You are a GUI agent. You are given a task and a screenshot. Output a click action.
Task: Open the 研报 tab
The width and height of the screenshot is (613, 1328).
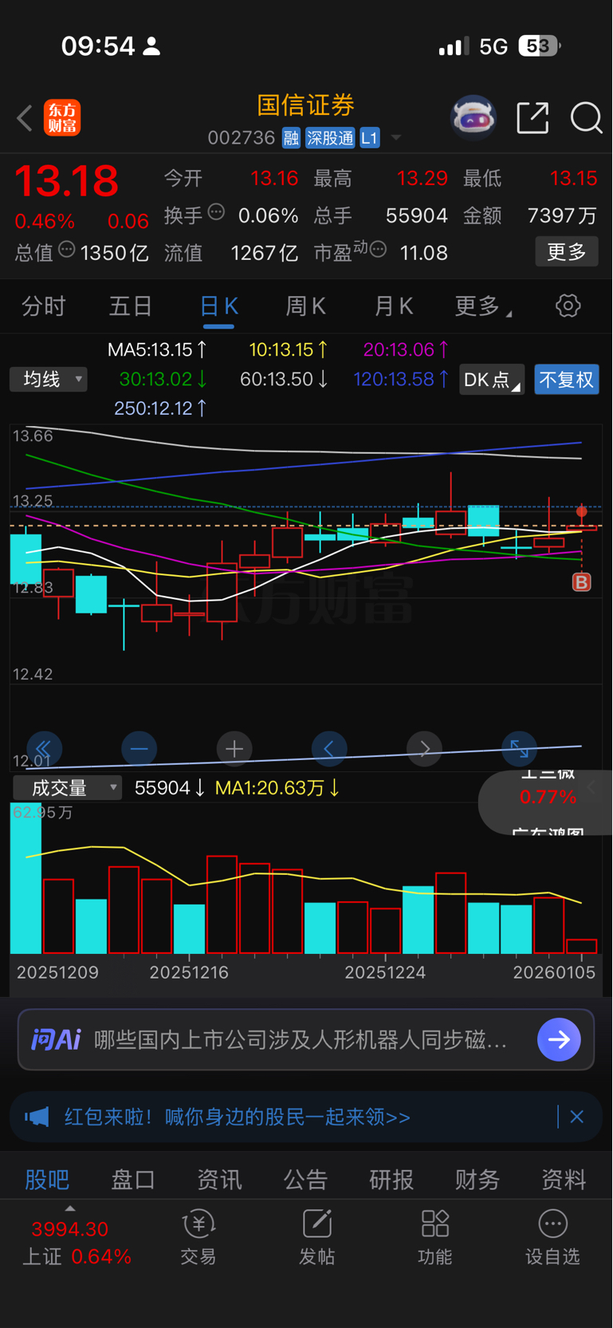click(391, 1180)
